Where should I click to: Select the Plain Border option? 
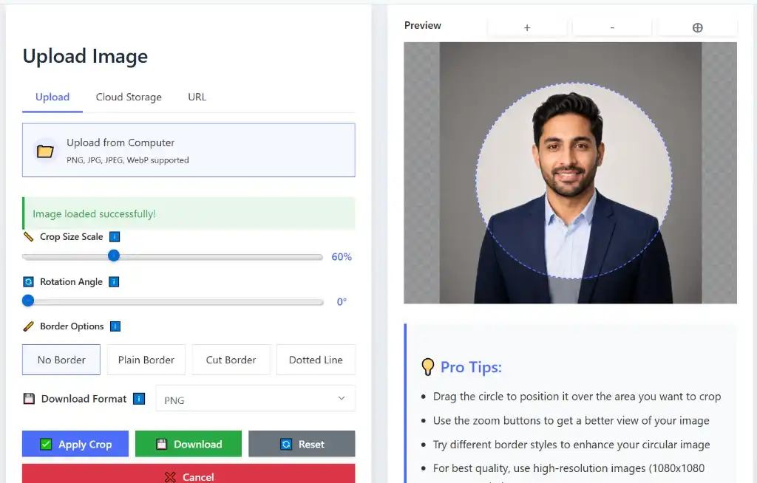[x=146, y=360]
